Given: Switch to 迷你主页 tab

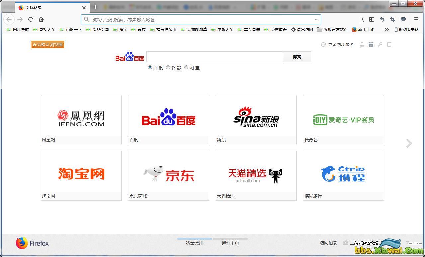Looking at the screenshot, I should tap(230, 243).
